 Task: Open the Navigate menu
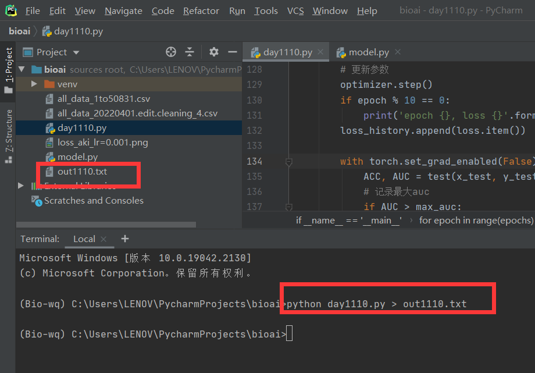click(x=123, y=11)
